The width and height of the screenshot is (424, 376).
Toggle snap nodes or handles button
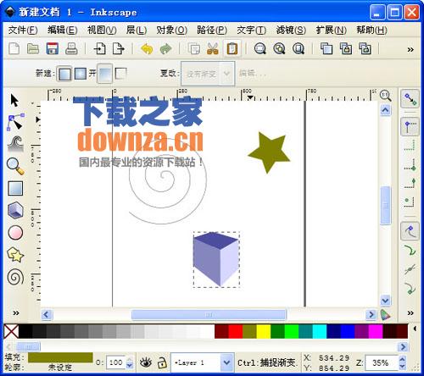point(410,231)
